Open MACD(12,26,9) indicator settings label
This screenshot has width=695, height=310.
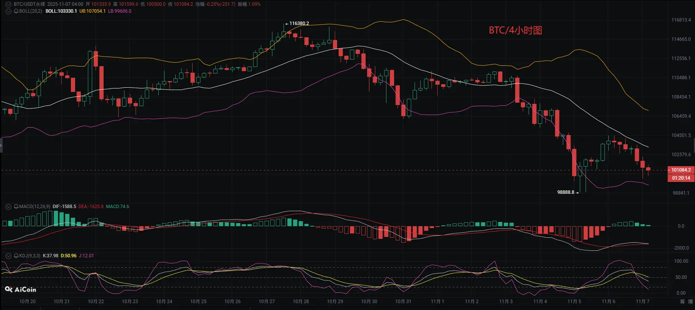pos(35,207)
